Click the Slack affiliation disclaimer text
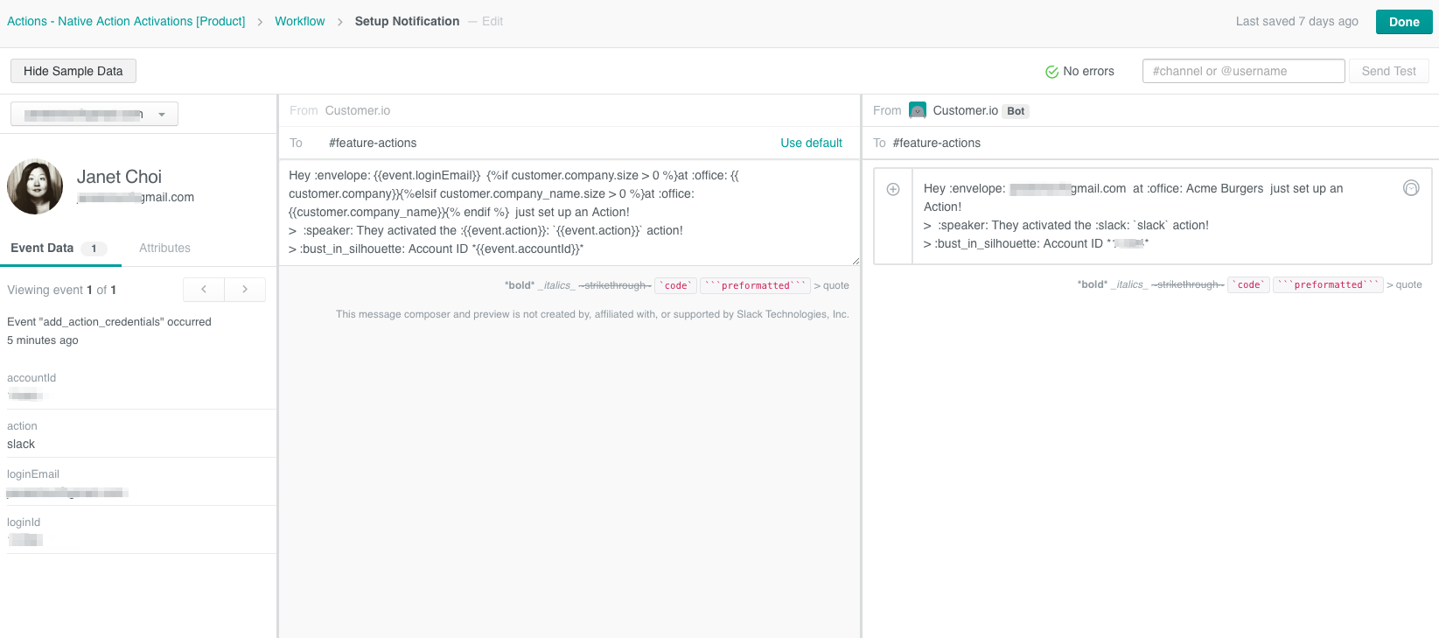The width and height of the screenshot is (1439, 638). (x=592, y=314)
